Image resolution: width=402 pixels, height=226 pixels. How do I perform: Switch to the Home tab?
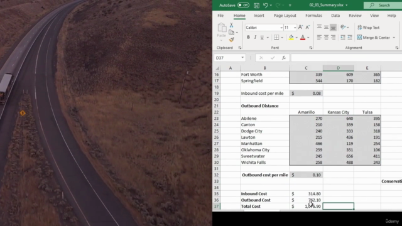coord(239,15)
